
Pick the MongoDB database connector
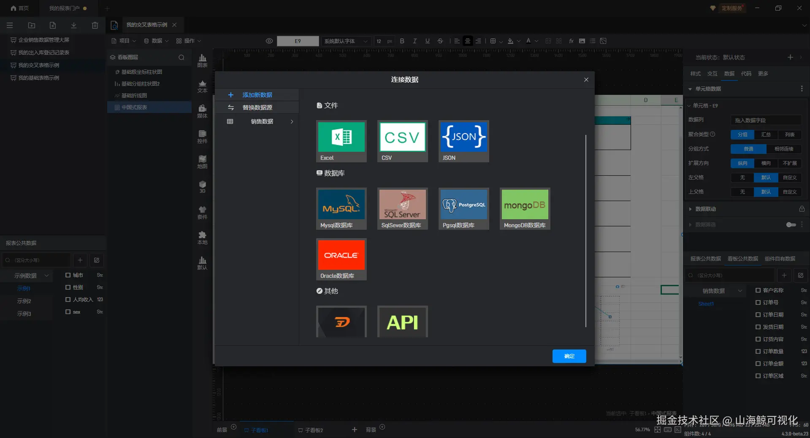525,209
